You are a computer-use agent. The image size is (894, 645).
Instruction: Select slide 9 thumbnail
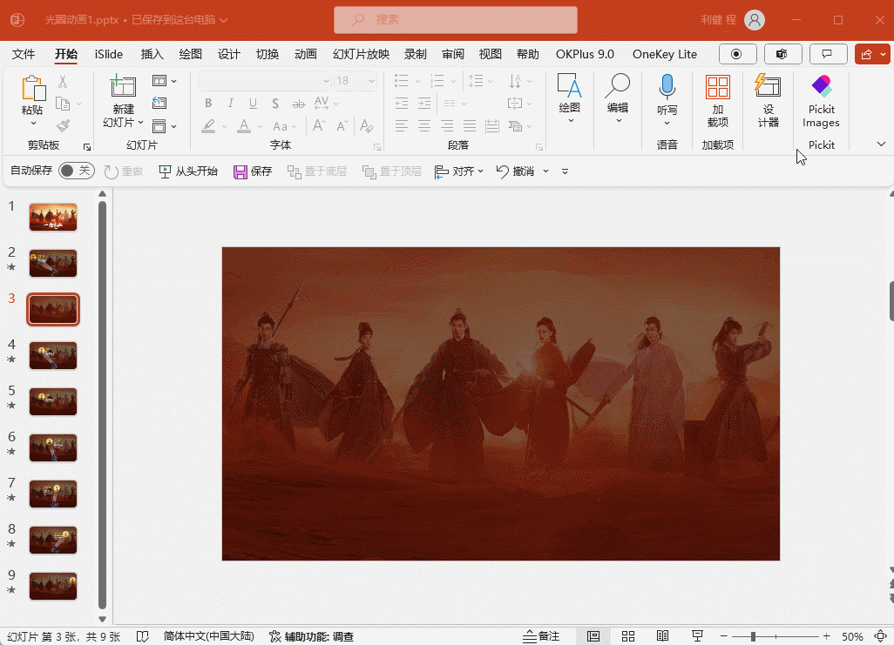[53, 587]
